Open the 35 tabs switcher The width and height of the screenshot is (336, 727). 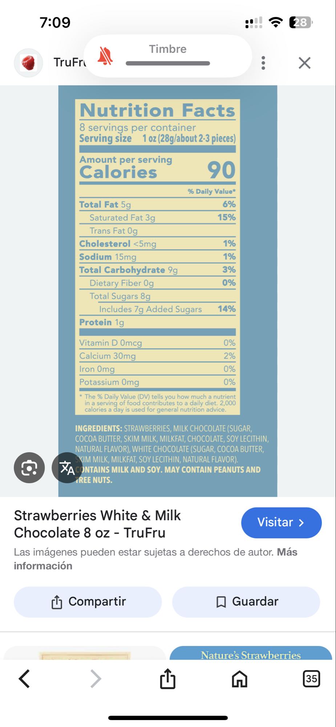pos(311,679)
